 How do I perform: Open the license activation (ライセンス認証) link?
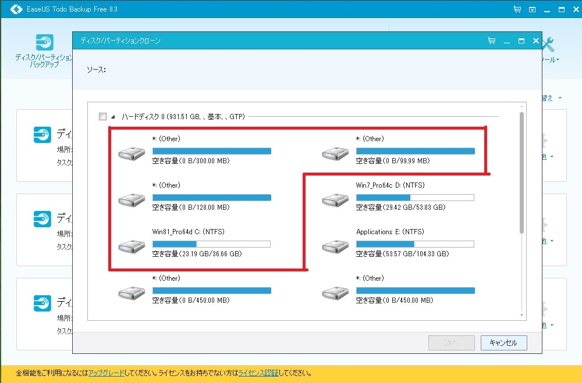click(x=258, y=373)
